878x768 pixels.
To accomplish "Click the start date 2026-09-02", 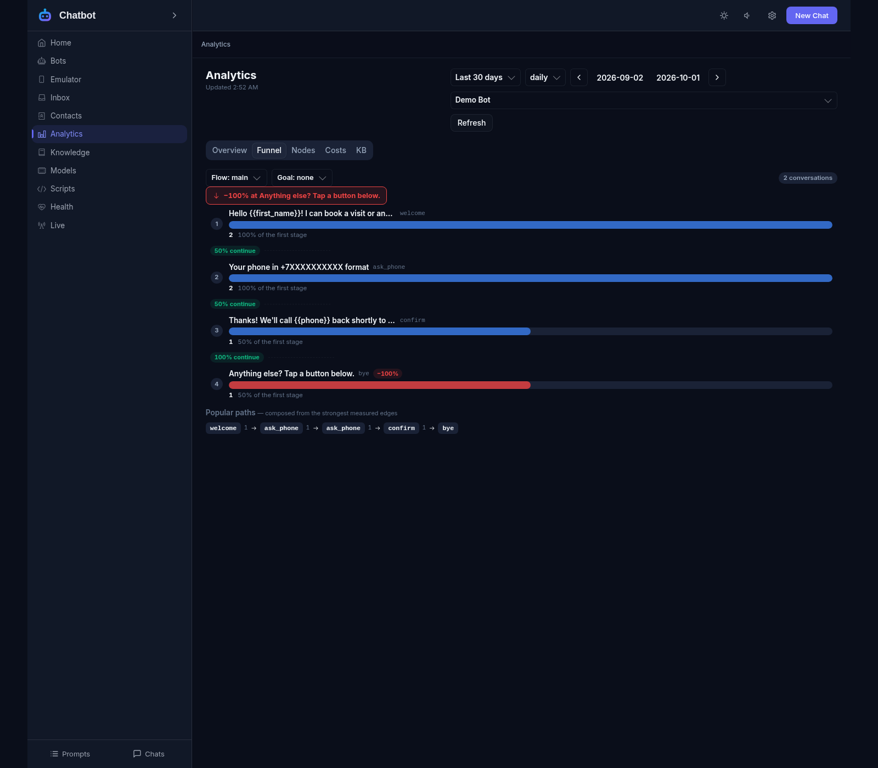I will 620,78.
